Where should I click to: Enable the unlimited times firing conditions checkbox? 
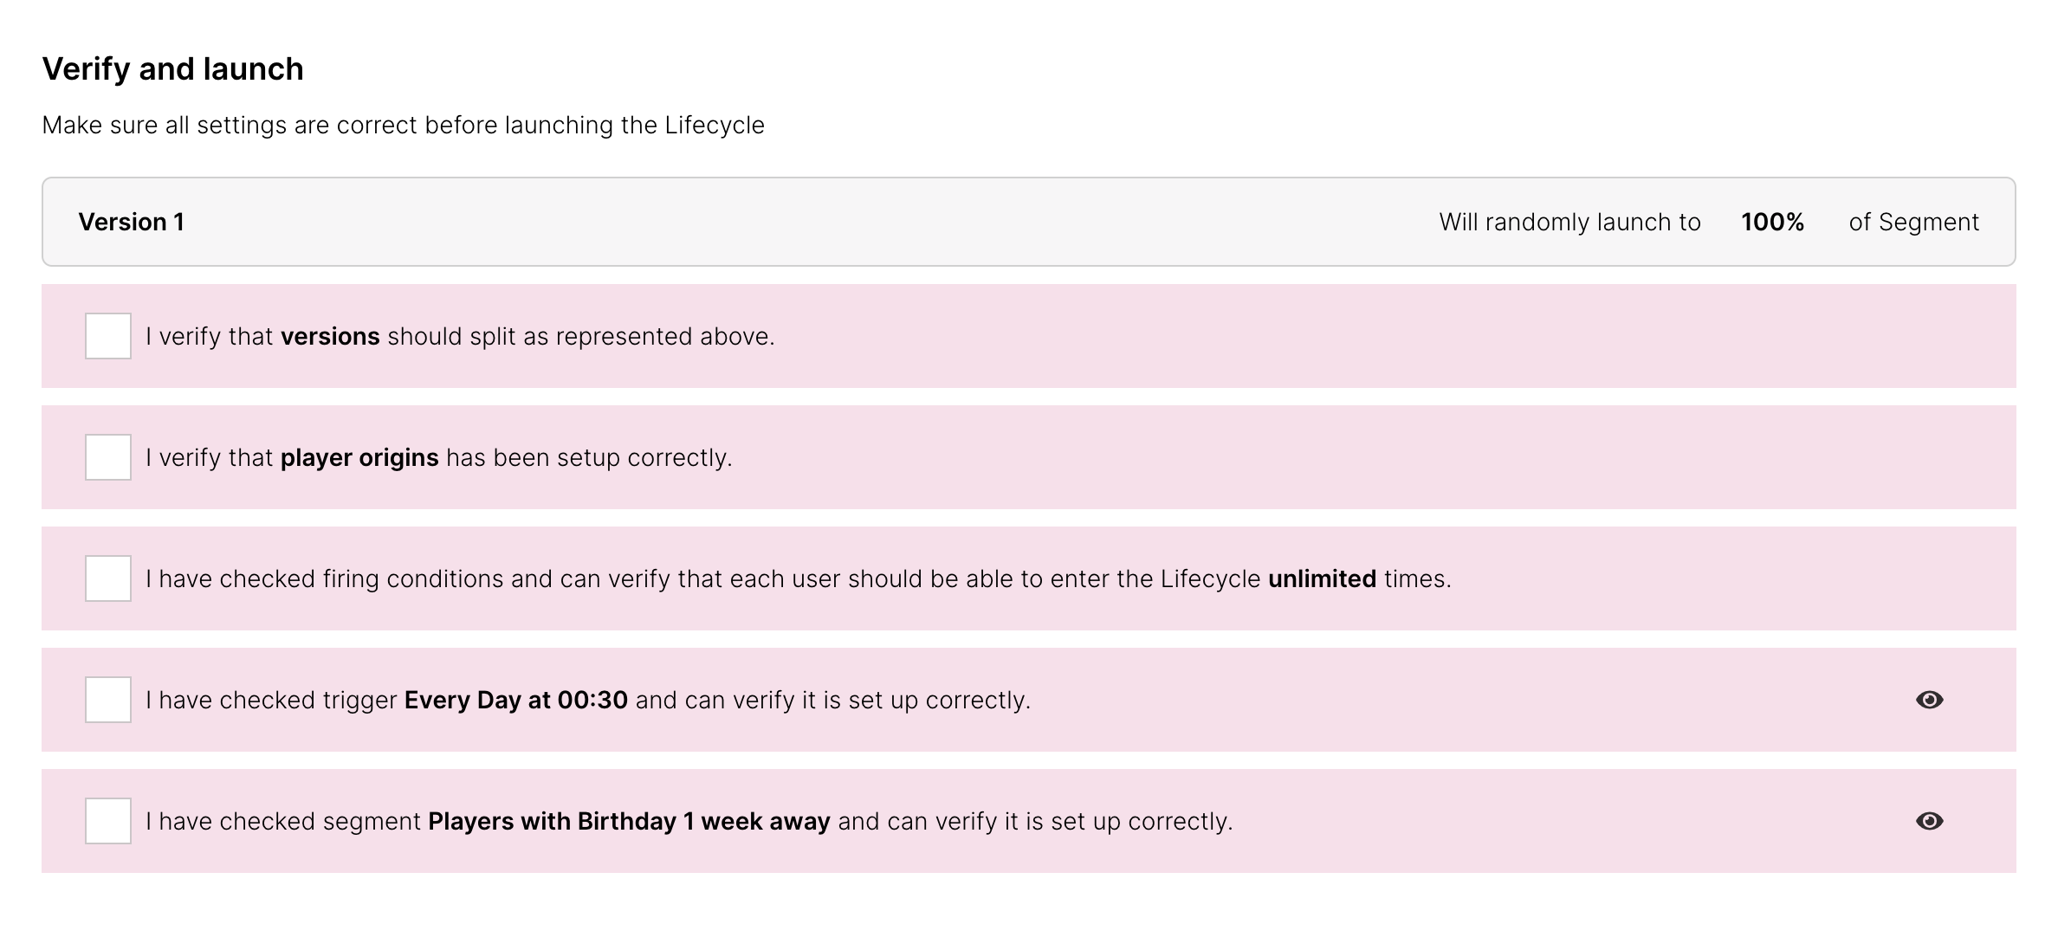coord(108,578)
